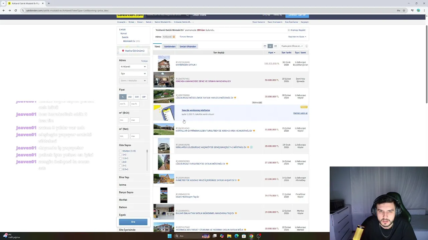Click the min TL price field
428x240 pixels.
click(123, 104)
